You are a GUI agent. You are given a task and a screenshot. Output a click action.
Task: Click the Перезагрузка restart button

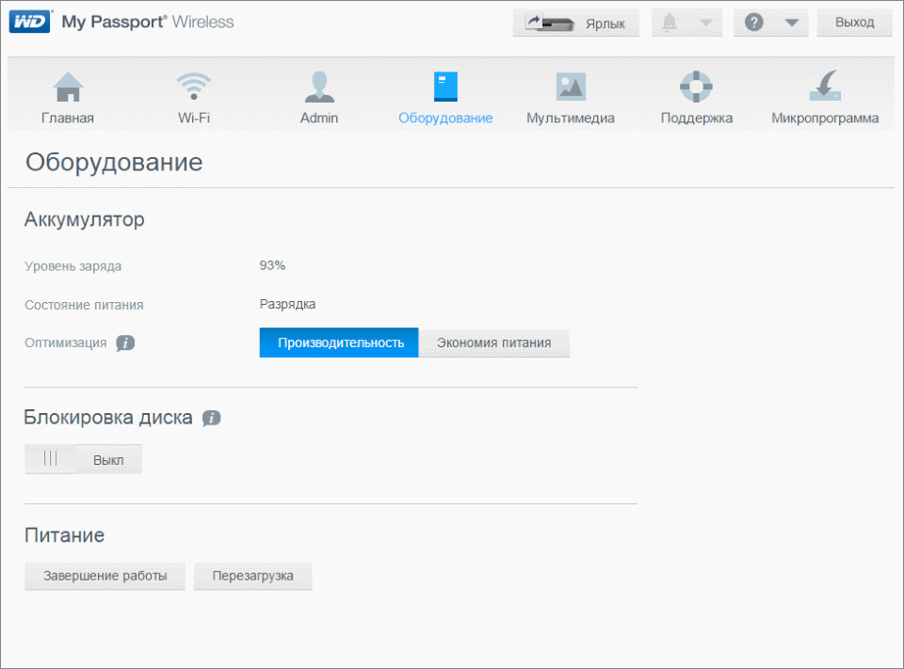tap(252, 576)
